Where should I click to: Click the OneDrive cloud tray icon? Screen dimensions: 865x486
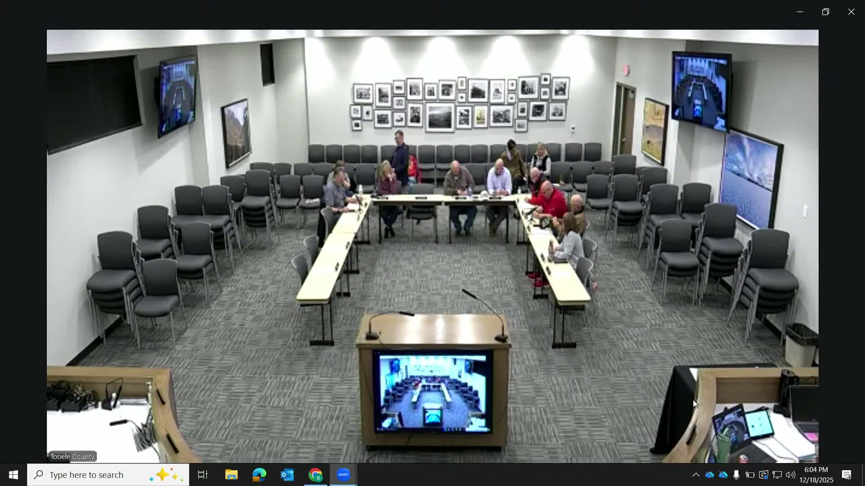[x=710, y=474]
